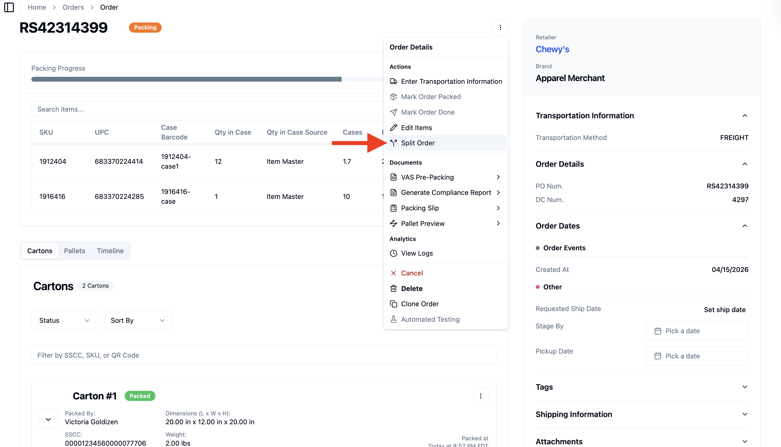781x447 pixels.
Task: Toggle the sidebar panel icon
Action: [x=9, y=7]
